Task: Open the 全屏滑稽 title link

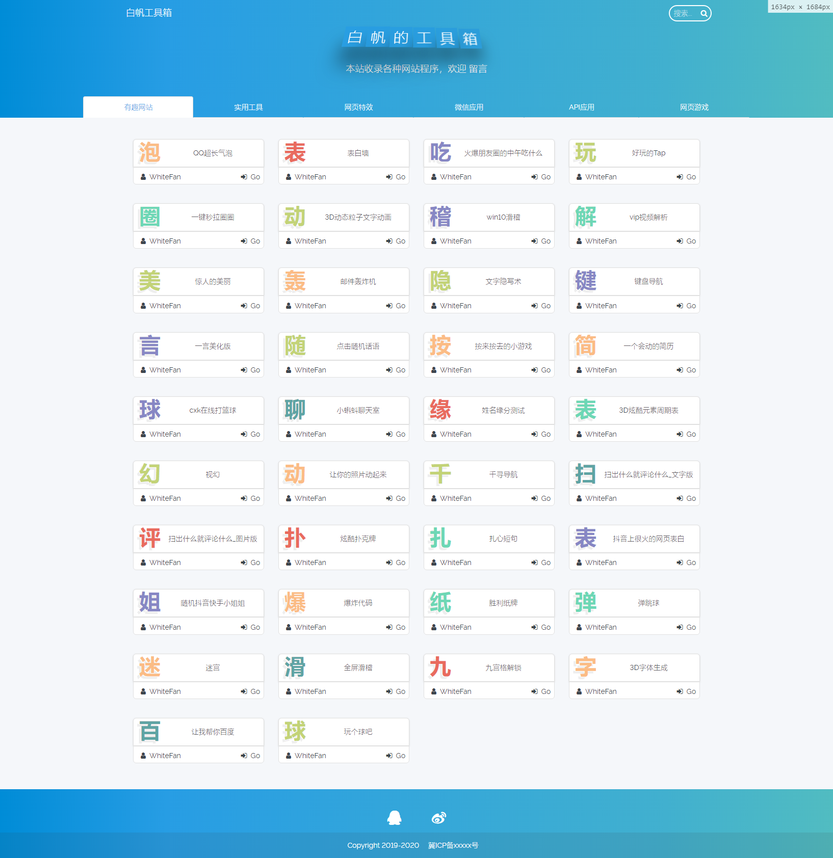Action: 358,667
